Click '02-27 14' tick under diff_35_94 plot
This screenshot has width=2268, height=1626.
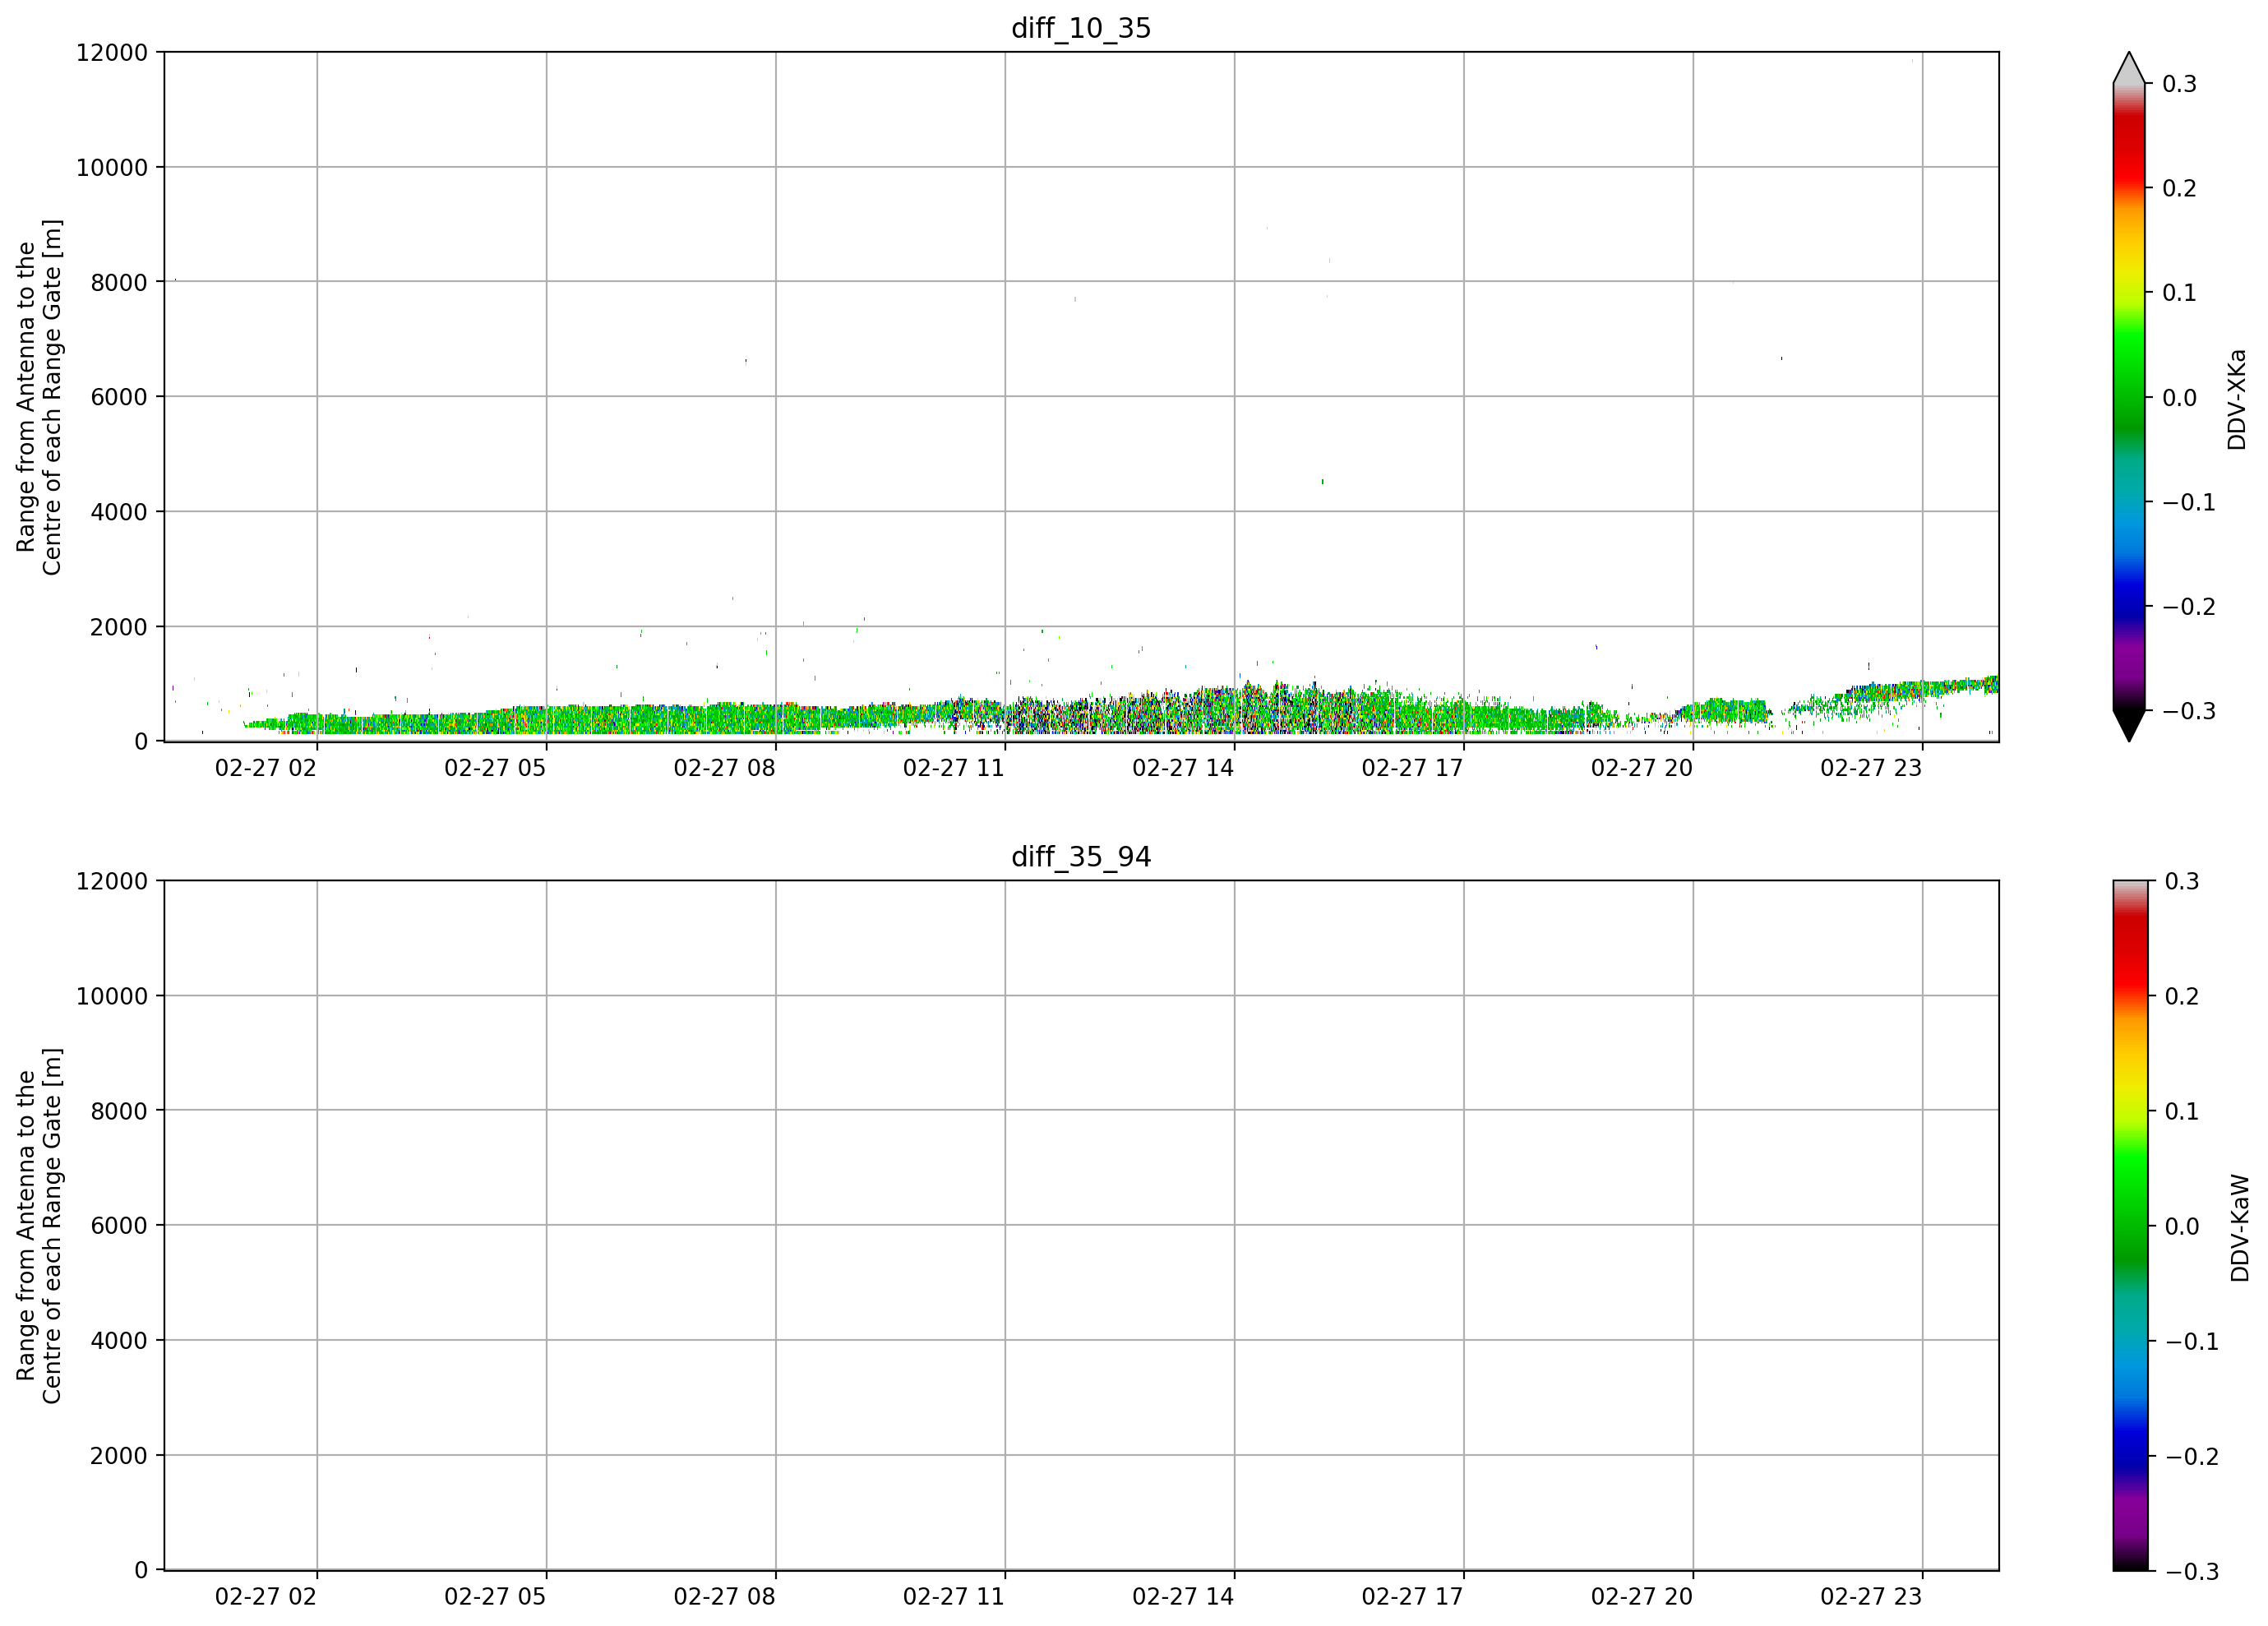(1183, 1597)
